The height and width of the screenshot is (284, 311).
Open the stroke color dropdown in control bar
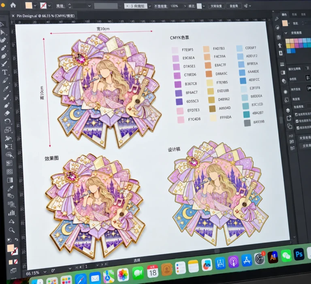(49, 6)
